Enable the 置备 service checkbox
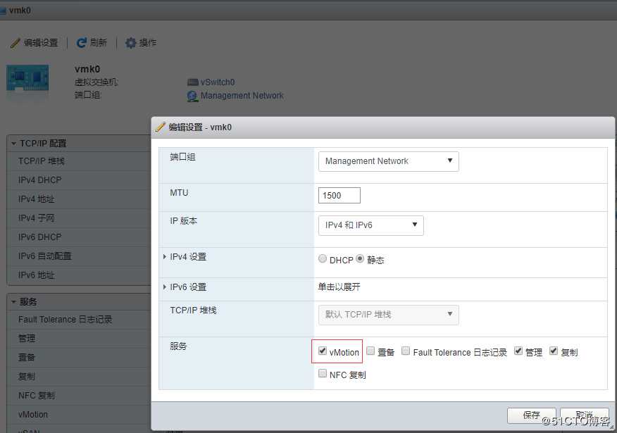The height and width of the screenshot is (433, 617). tap(370, 351)
